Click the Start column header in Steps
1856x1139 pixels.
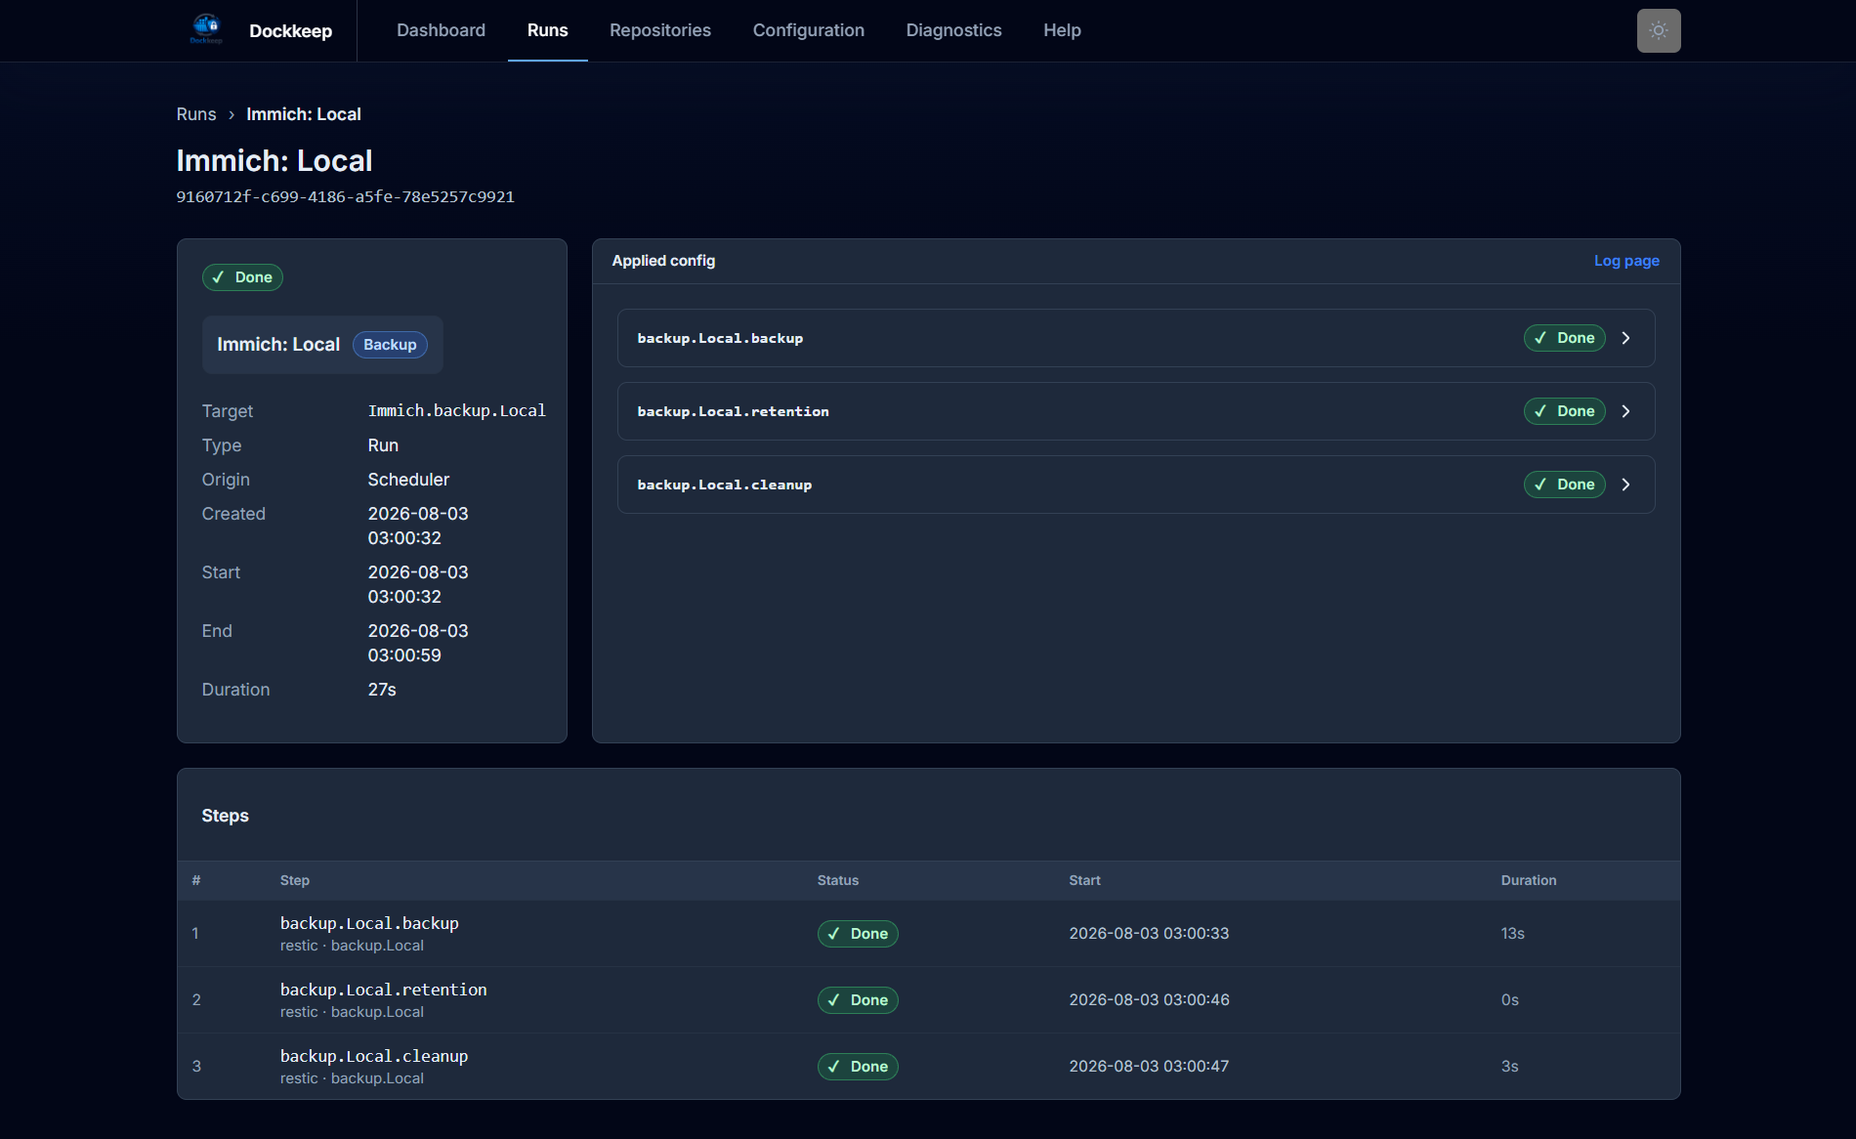point(1084,880)
